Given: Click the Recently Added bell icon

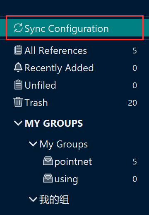Looking at the screenshot, I should click(18, 67).
